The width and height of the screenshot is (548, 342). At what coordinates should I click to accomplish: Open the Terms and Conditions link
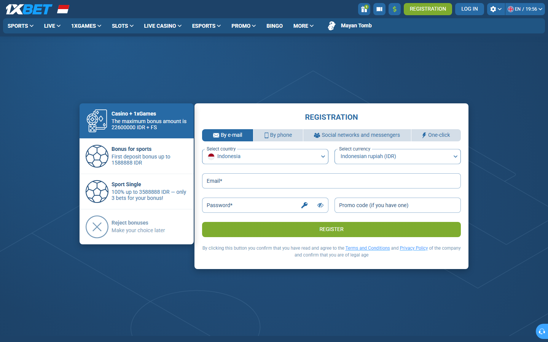tap(368, 248)
